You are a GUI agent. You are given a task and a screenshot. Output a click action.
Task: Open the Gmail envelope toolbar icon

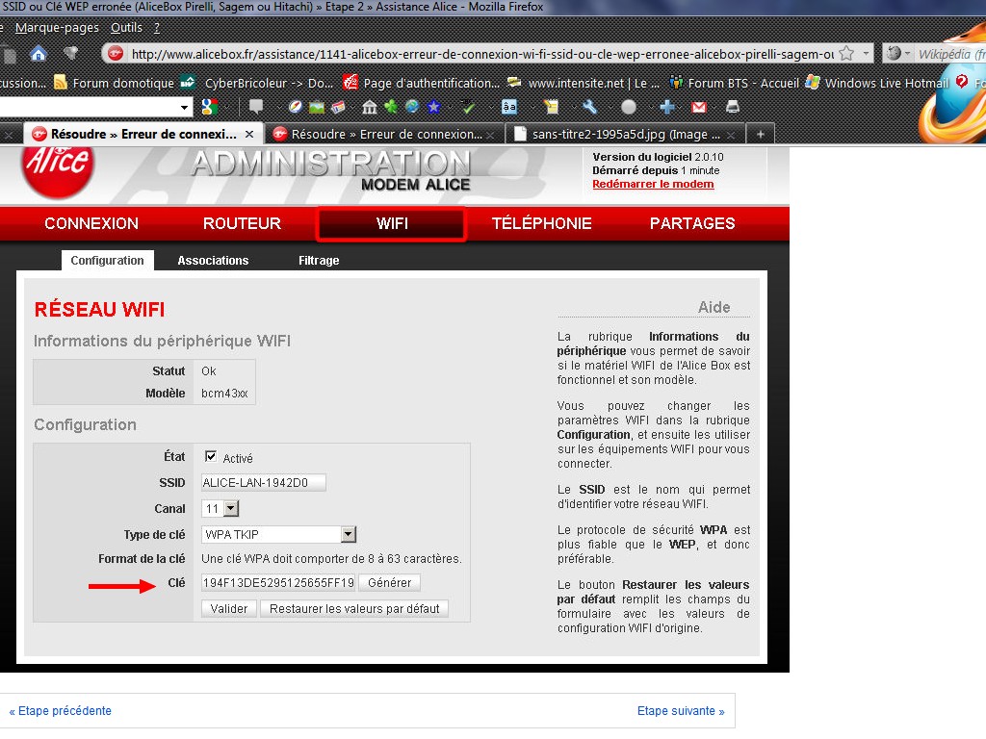[x=699, y=107]
